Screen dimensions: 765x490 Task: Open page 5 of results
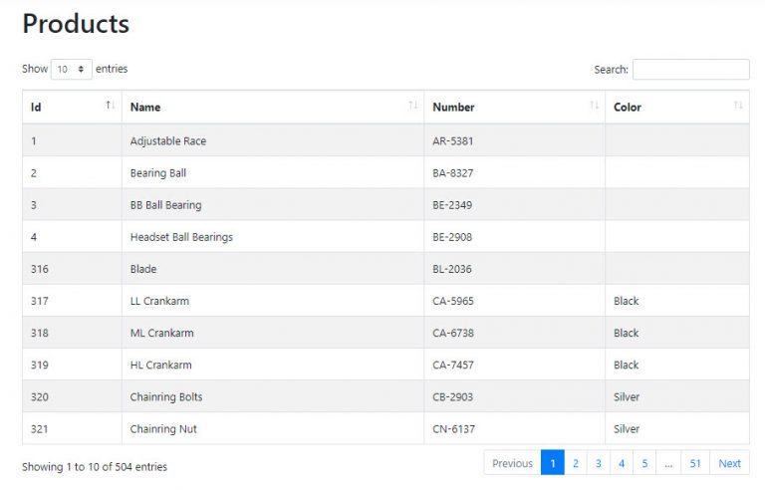[643, 463]
